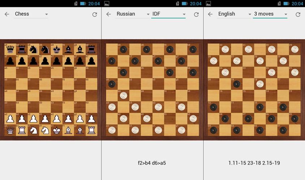305x180 pixels.
Task: Select the white checker on square 32, English board
Action: click(x=225, y=49)
